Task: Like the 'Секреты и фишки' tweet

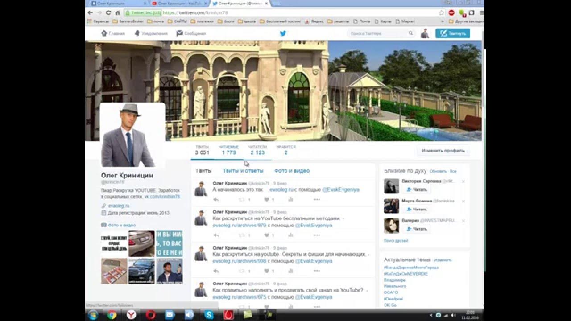Action: coord(267,271)
